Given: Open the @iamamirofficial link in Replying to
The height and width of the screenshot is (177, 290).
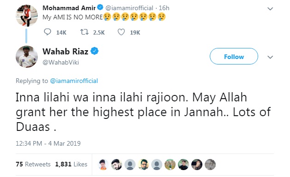Looking at the screenshot, I should pos(74,81).
